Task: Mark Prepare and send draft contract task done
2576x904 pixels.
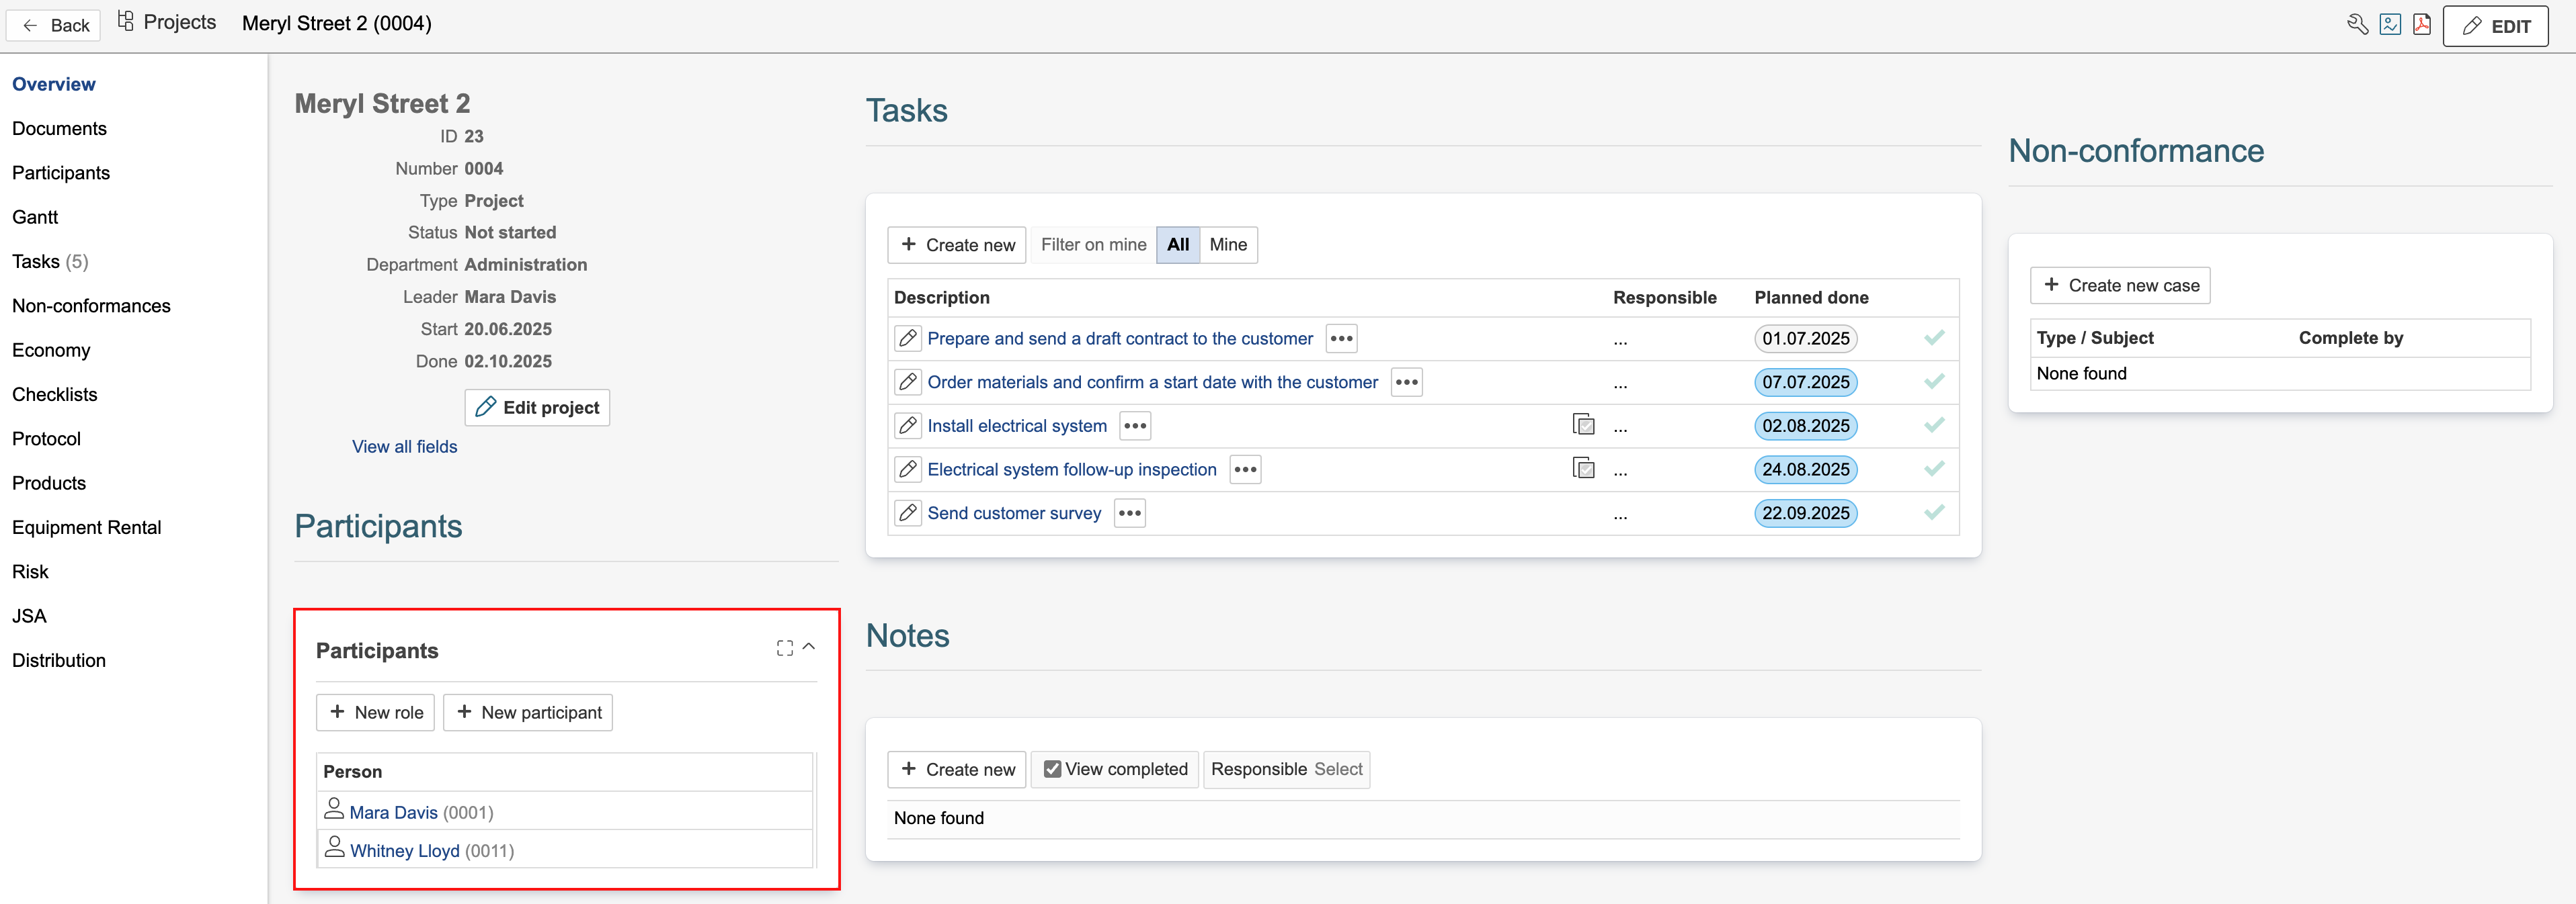Action: click(x=1934, y=338)
